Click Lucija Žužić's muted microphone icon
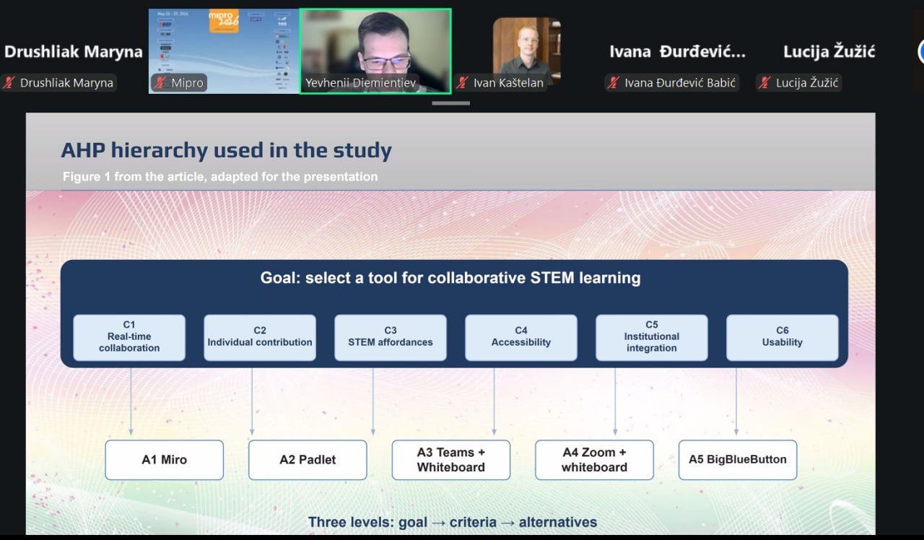The width and height of the screenshot is (924, 540). (765, 83)
